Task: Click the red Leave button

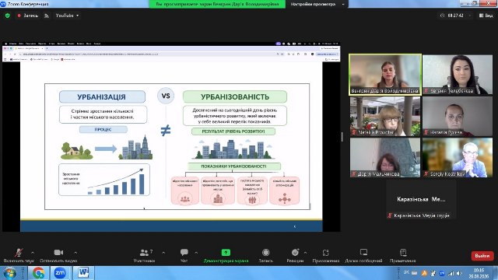Action: pos(482,256)
